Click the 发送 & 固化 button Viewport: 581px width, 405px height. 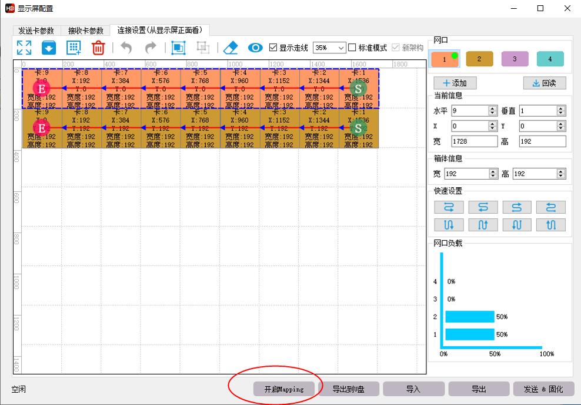[x=543, y=388]
